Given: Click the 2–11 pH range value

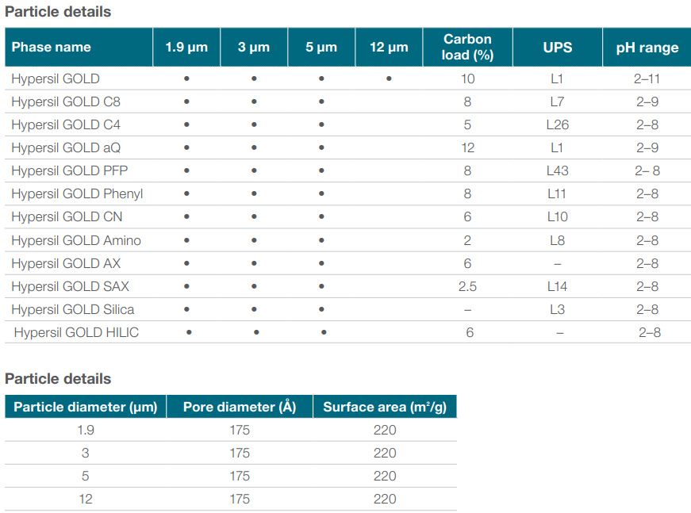Looking at the screenshot, I should tap(647, 78).
